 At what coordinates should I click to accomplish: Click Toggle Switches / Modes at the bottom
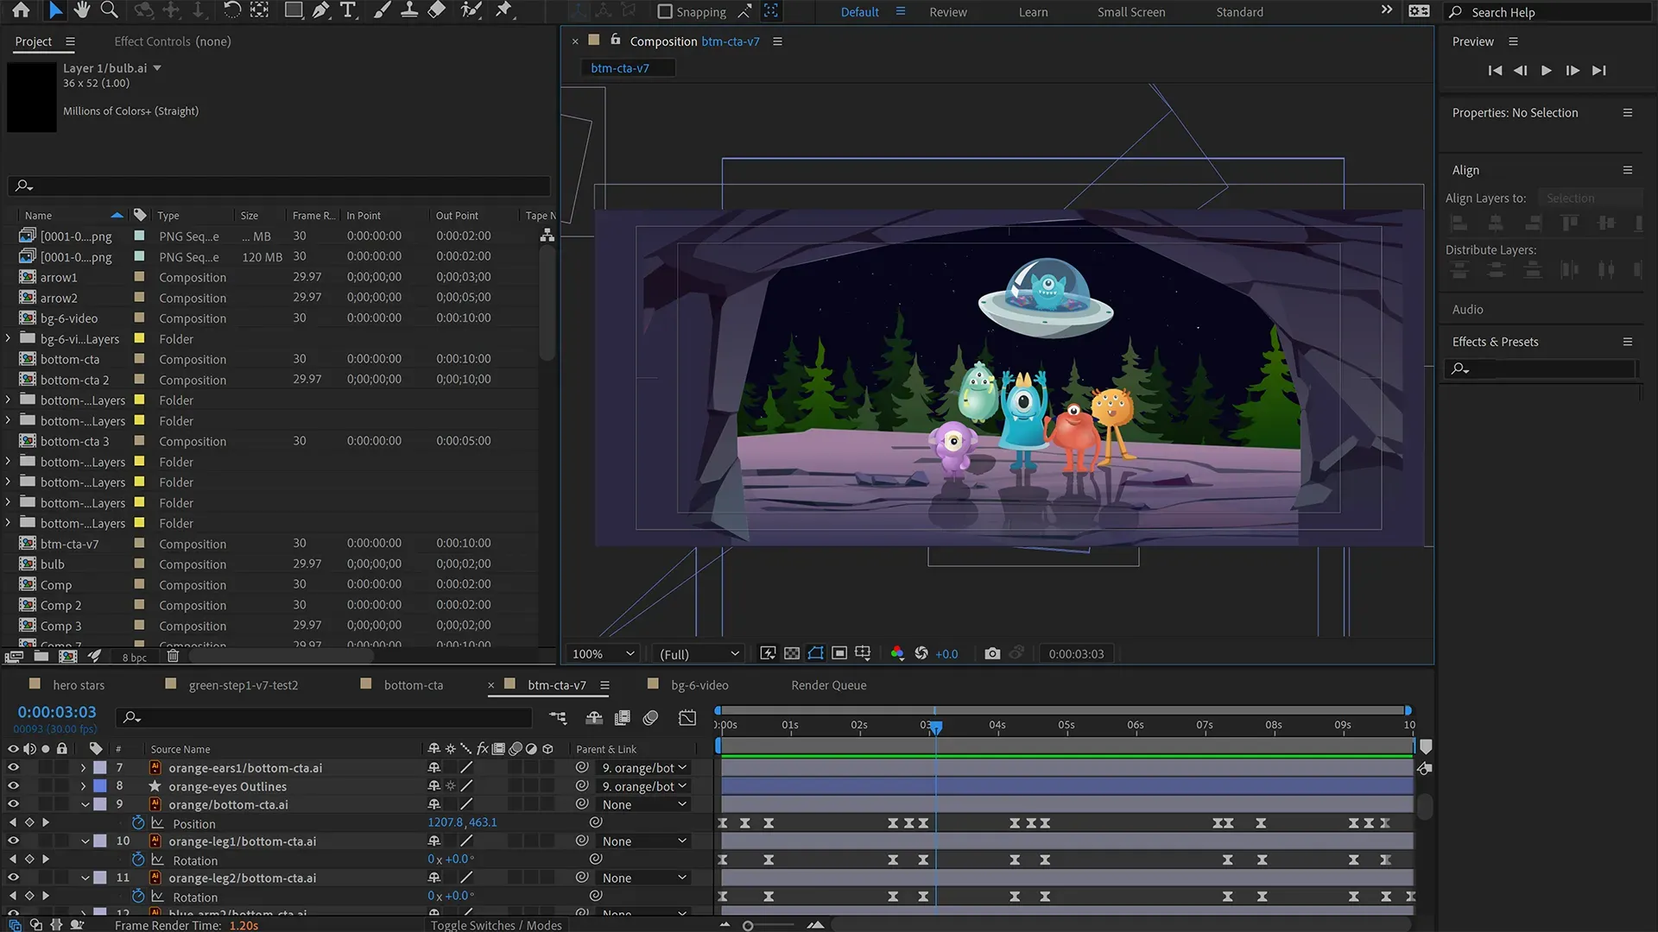point(497,924)
